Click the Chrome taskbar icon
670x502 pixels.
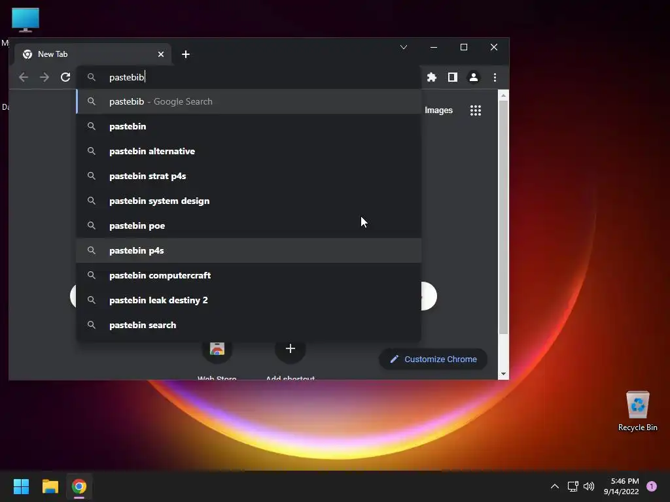tap(79, 486)
